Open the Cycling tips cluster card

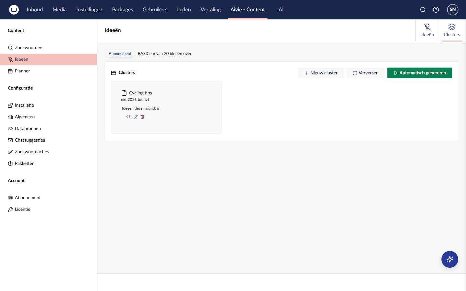pyautogui.click(x=166, y=107)
